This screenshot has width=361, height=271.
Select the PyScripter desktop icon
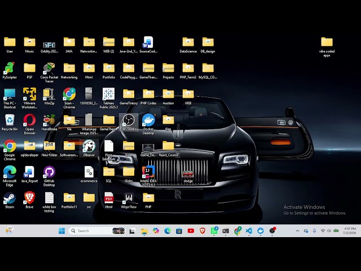click(x=10, y=71)
